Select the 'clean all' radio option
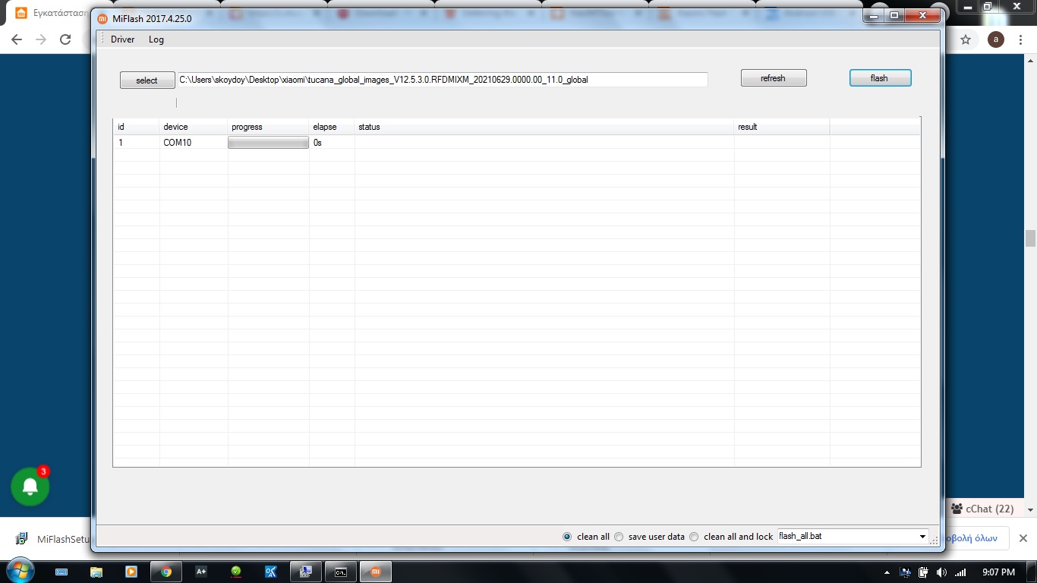The image size is (1037, 583). point(567,537)
